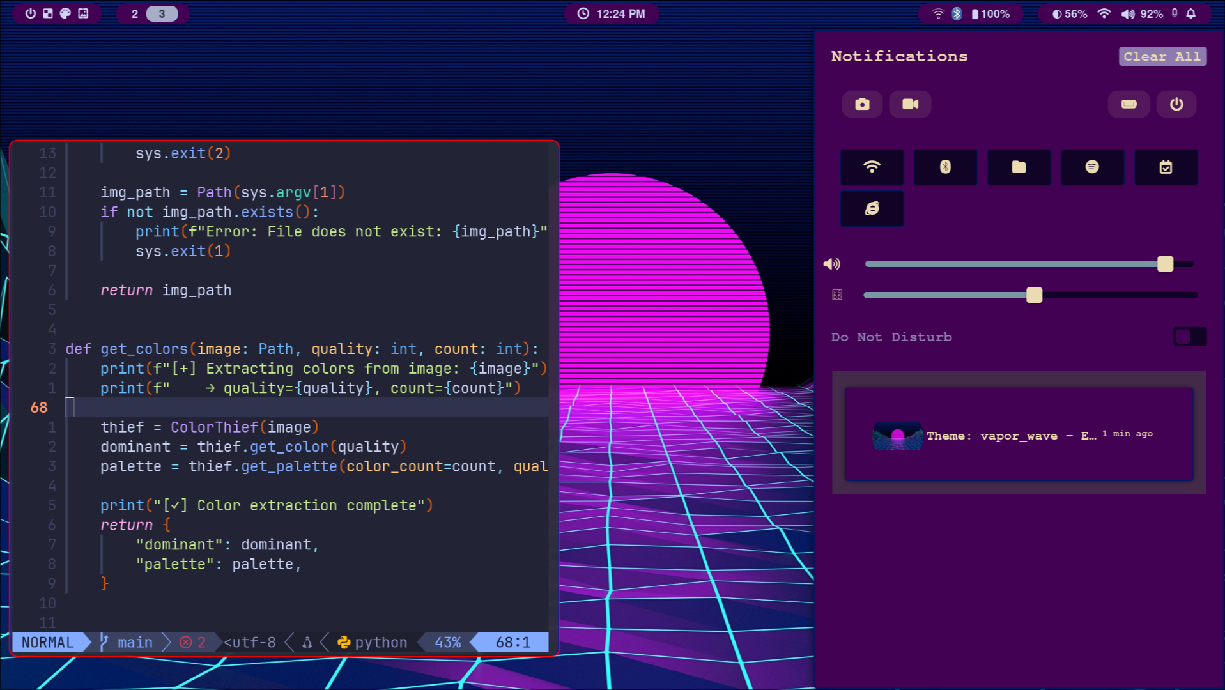Click the vapor_wave notification thumbnail image
The height and width of the screenshot is (690, 1225).
pyautogui.click(x=898, y=436)
